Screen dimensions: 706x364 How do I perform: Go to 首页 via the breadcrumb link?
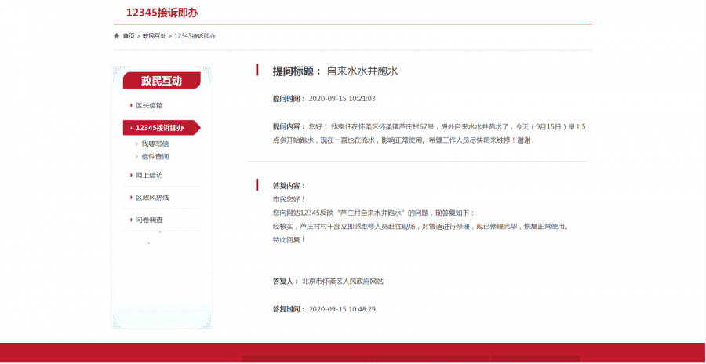coord(129,36)
